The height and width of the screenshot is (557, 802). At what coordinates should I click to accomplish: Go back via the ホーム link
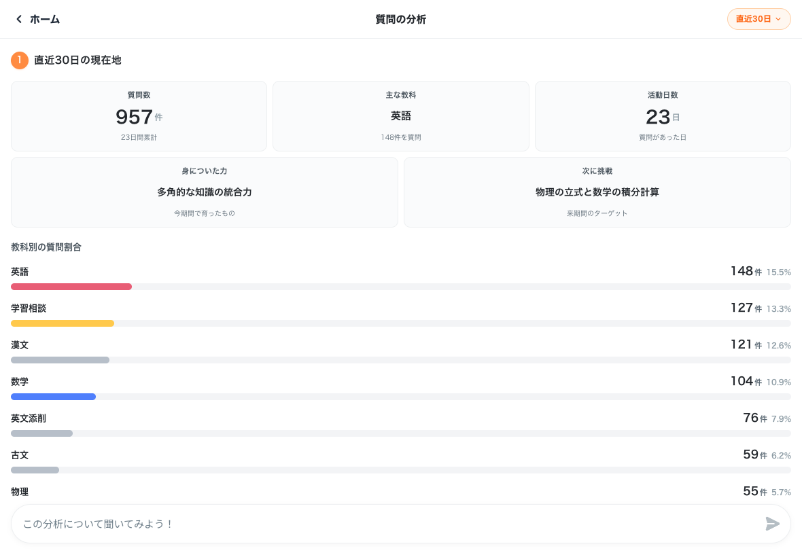(44, 20)
